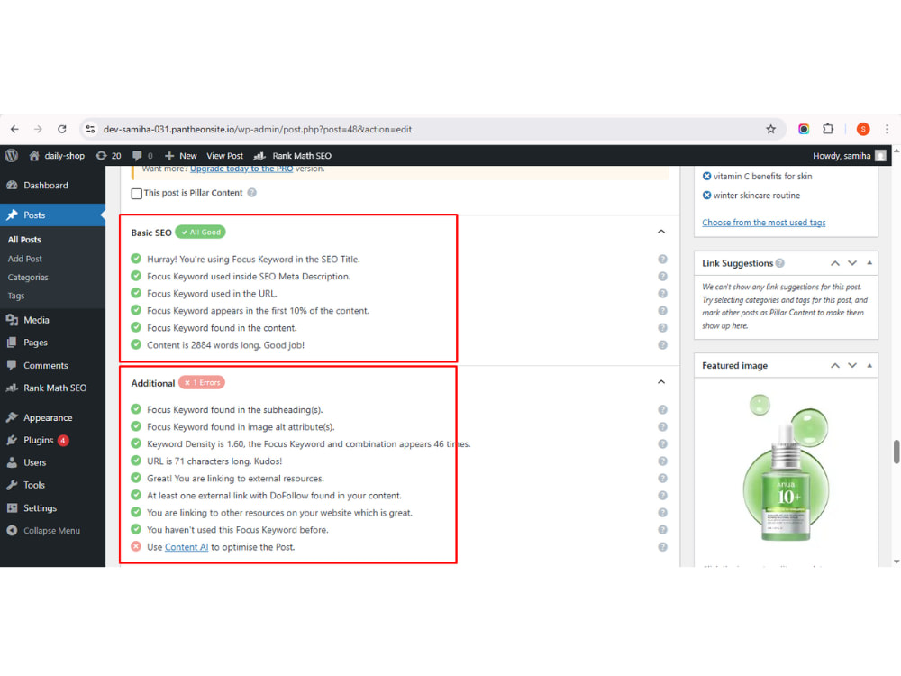Open the WordPress logo menu
901x676 pixels.
12,156
